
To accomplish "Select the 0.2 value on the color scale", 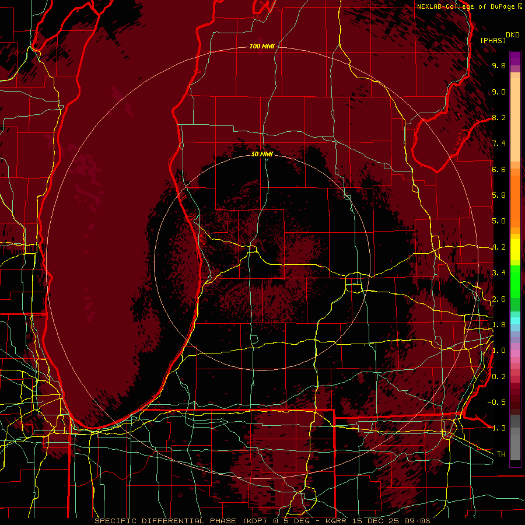I will [x=499, y=377].
